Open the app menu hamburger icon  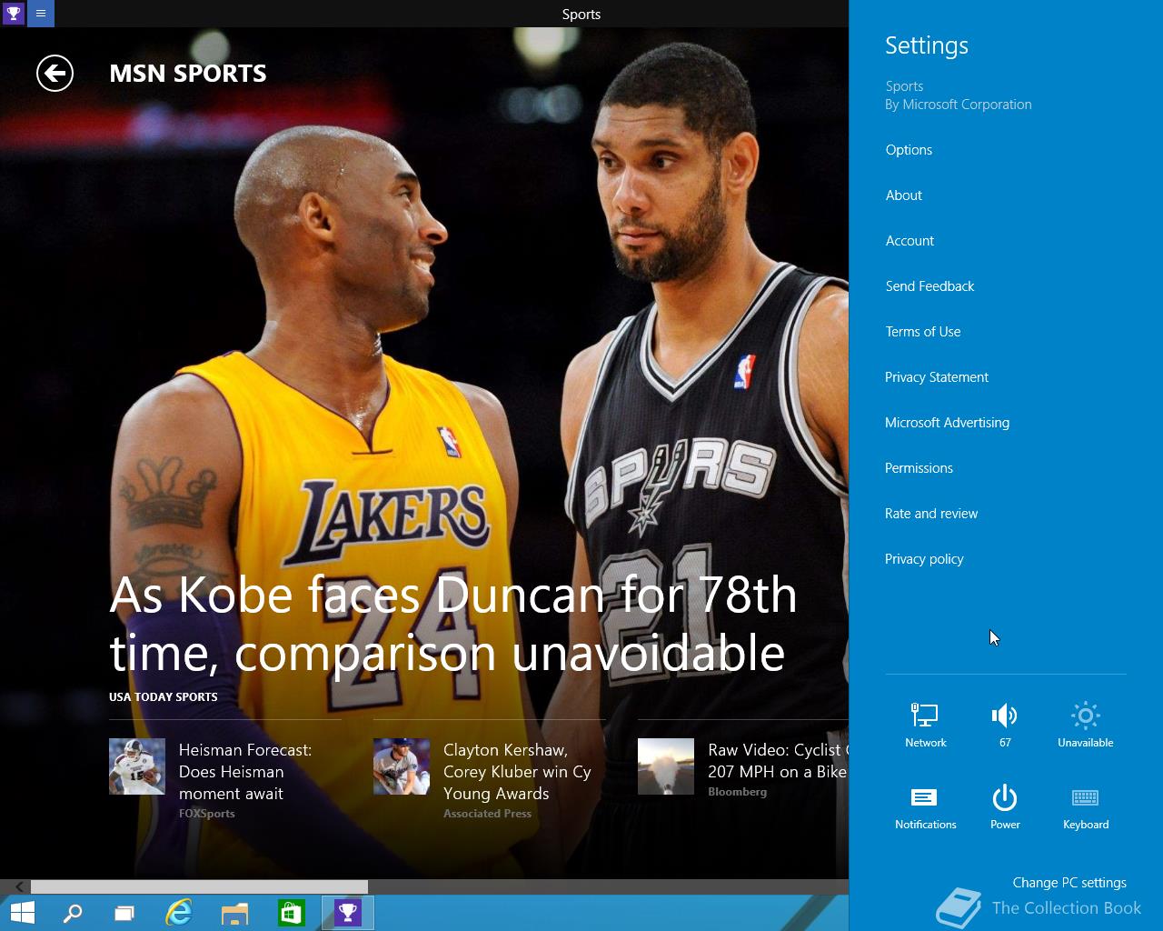pyautogui.click(x=41, y=14)
